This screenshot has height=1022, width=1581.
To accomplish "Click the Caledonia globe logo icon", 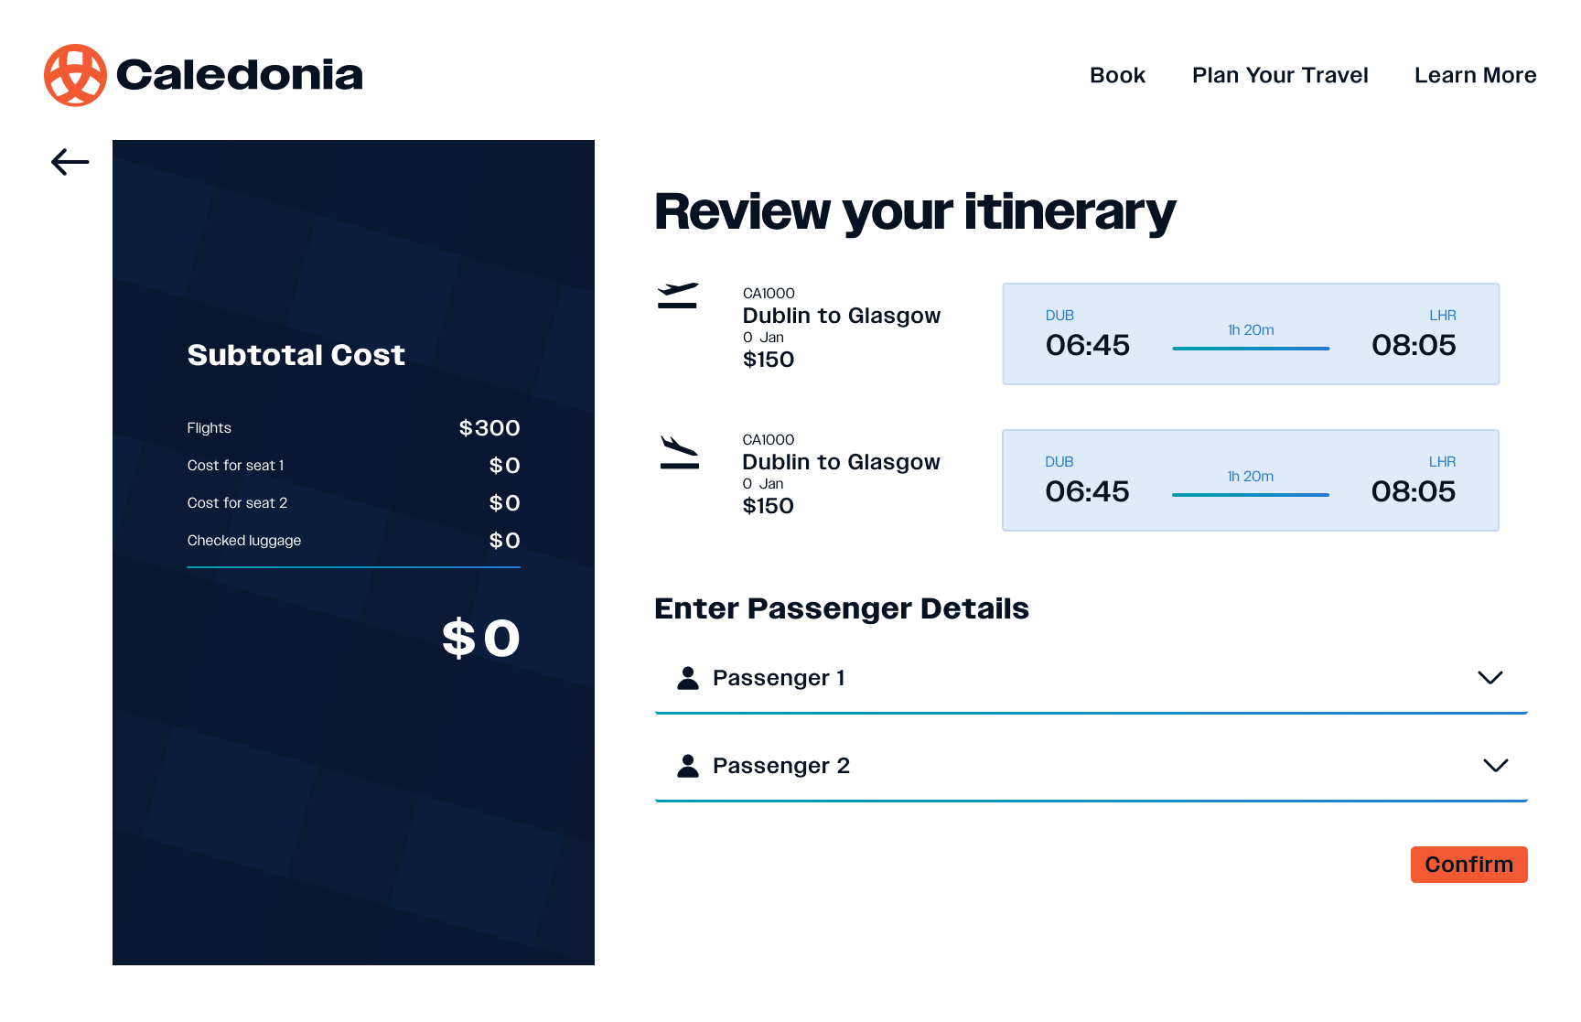I will (x=75, y=75).
